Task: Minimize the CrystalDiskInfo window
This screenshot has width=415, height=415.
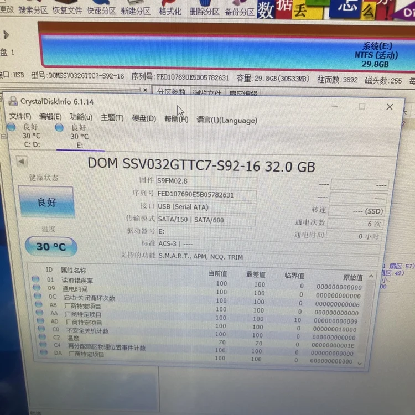Action: coord(335,106)
